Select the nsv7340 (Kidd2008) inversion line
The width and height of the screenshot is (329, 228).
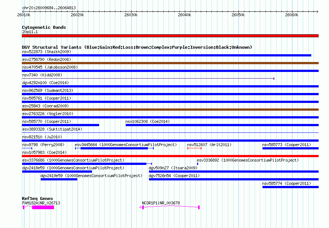148,79
